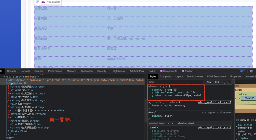Select the Properties sub-tab
The height and width of the screenshot is (140, 256).
(x=236, y=76)
